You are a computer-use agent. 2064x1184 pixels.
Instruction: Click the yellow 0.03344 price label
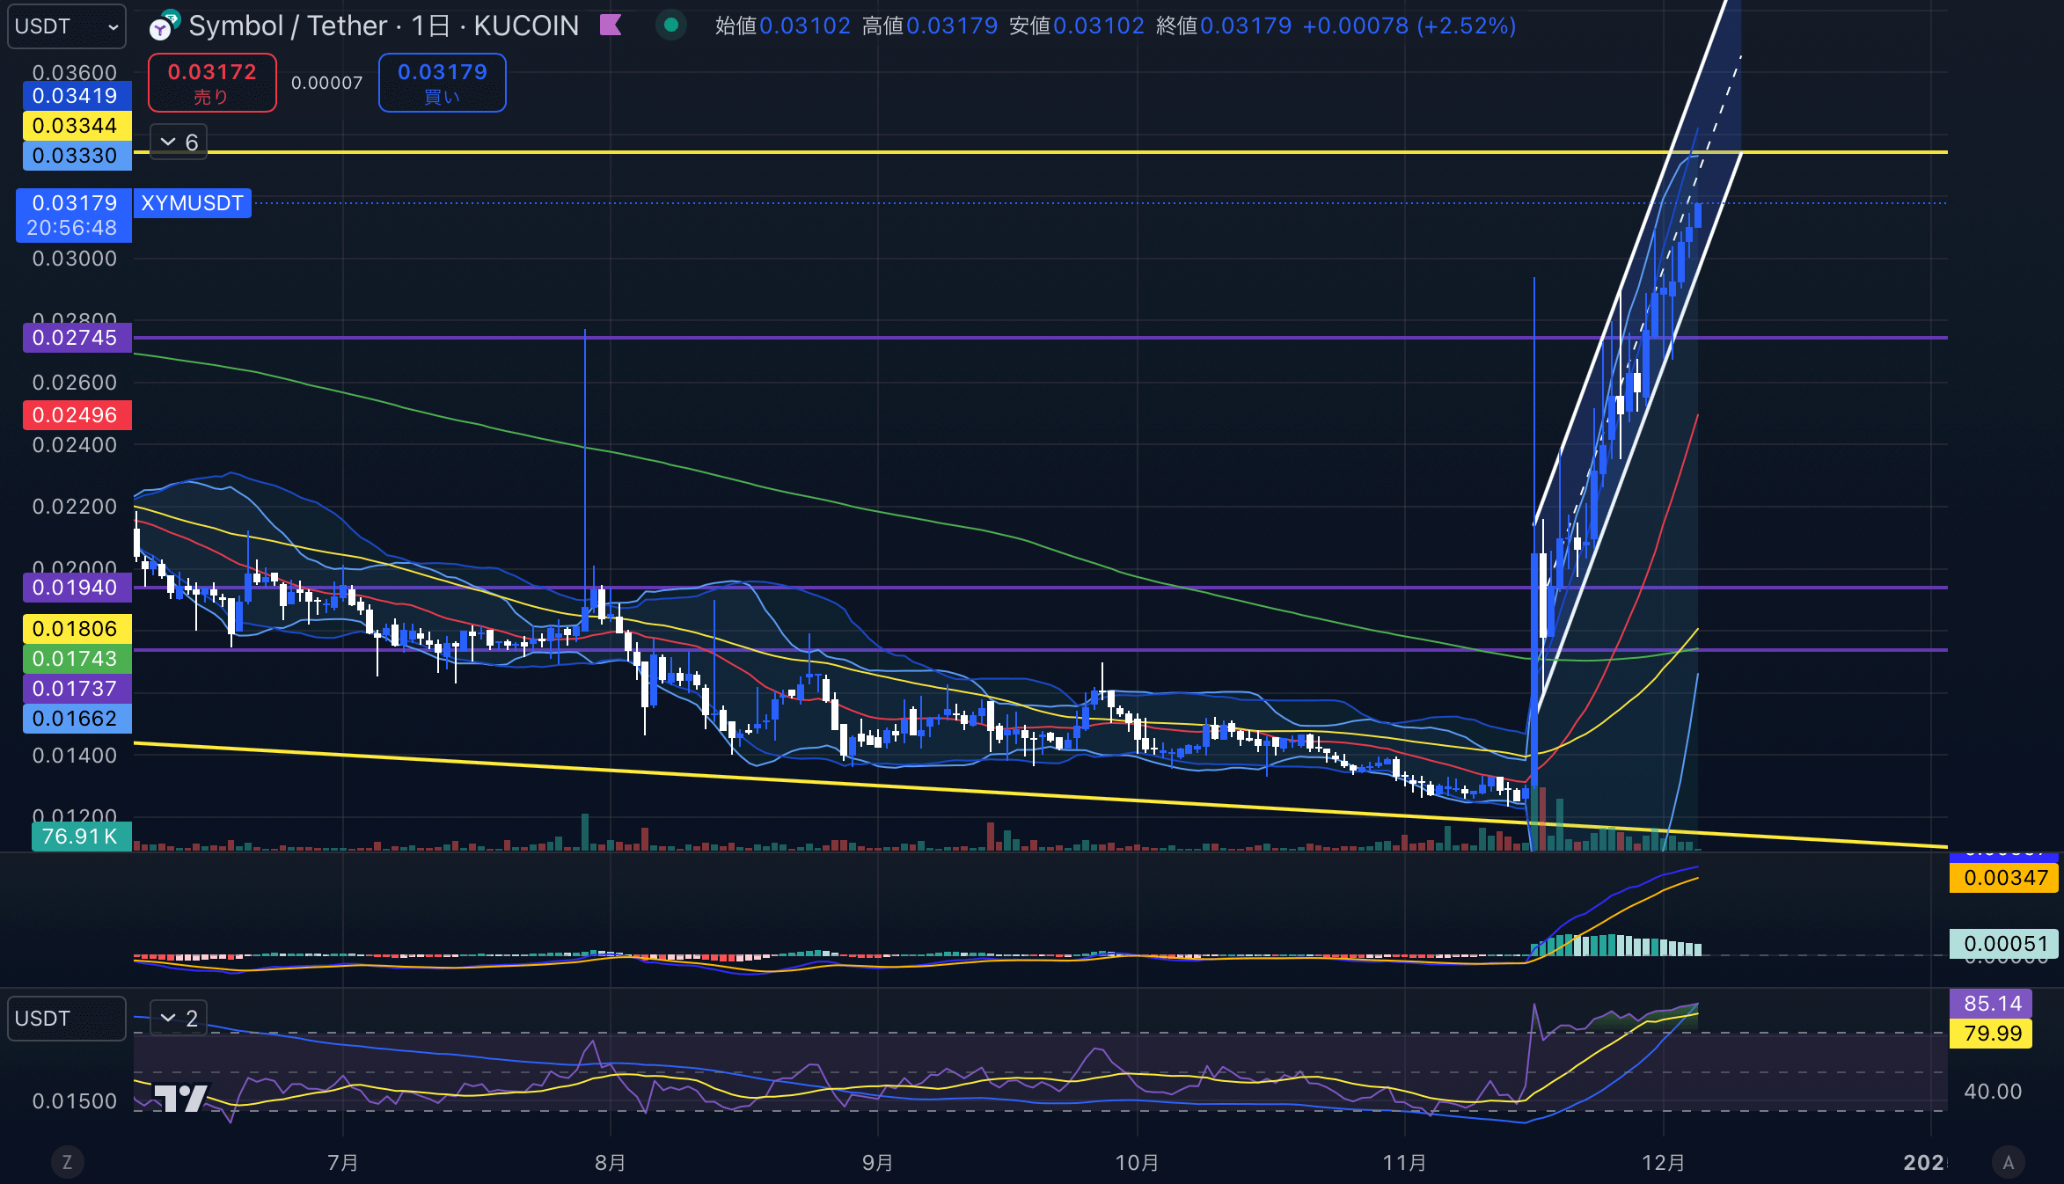coord(77,126)
